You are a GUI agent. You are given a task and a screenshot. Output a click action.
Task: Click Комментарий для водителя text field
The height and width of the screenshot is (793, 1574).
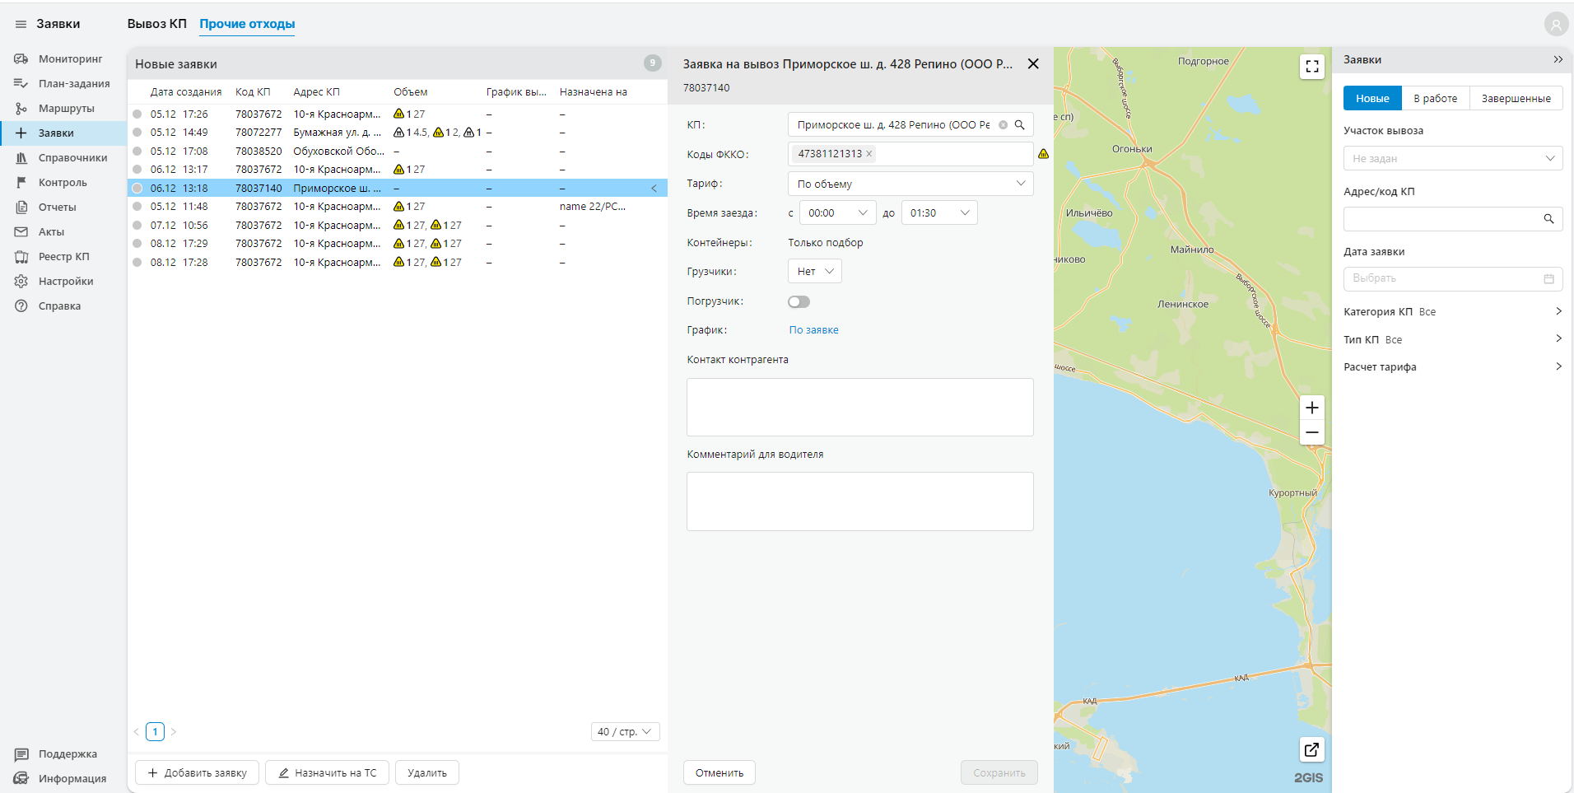pos(859,501)
